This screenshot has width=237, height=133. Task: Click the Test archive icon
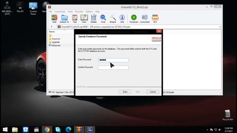(75, 19)
